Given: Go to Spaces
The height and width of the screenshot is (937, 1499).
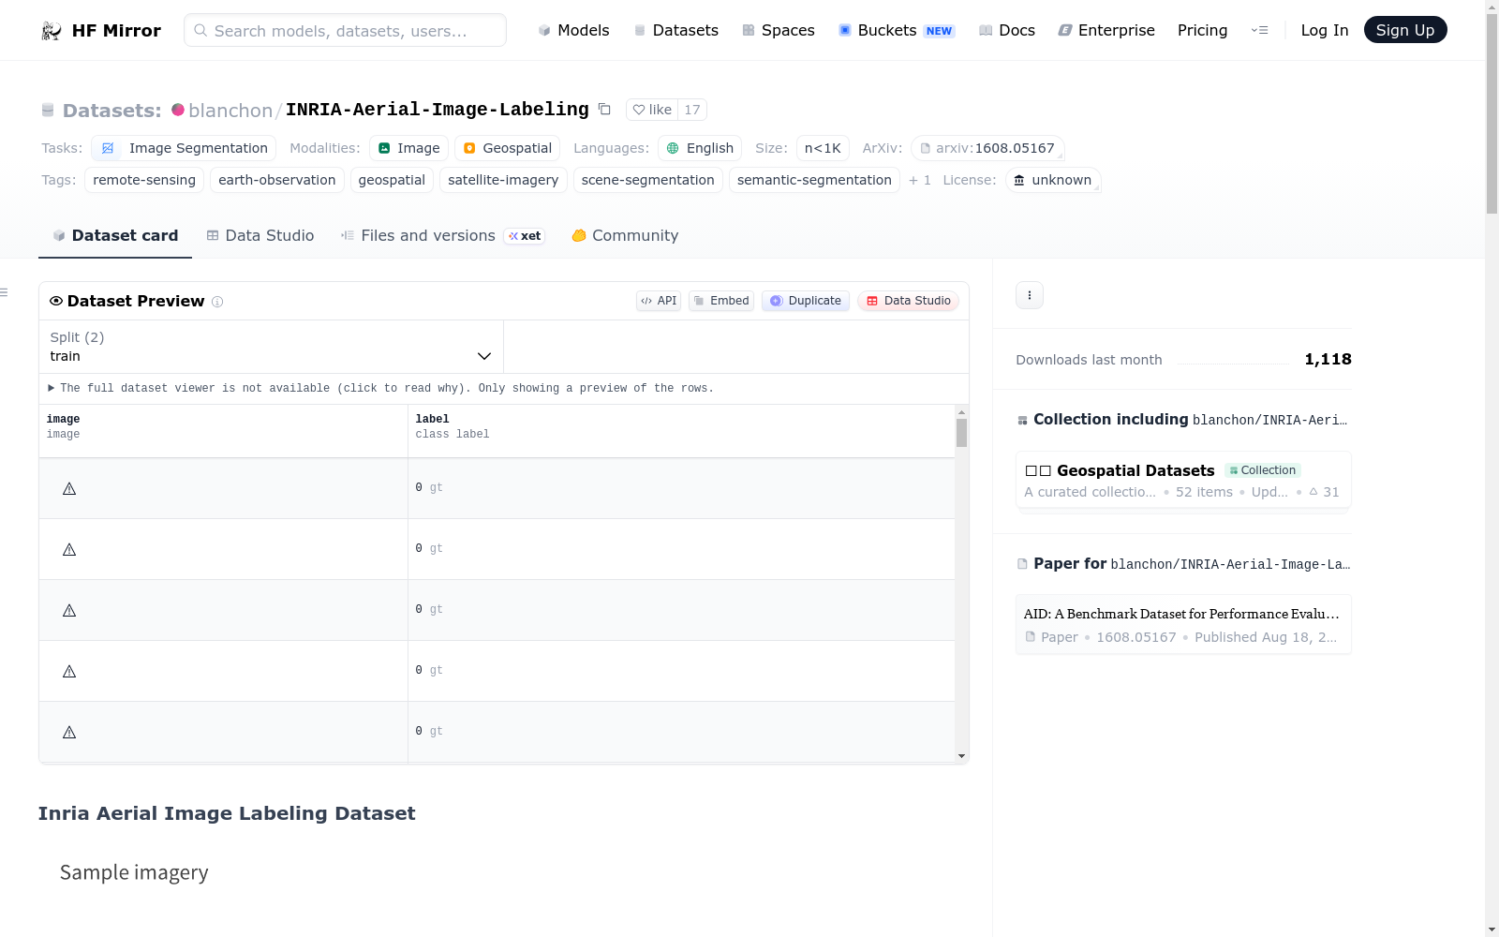Looking at the screenshot, I should pyautogui.click(x=778, y=30).
